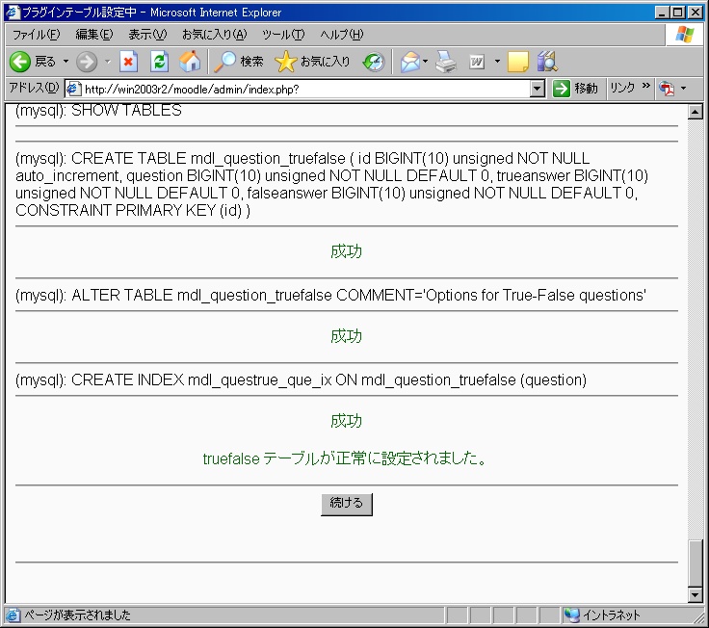The height and width of the screenshot is (628, 709).
Task: Click the green Back arrow button
Action: (20, 62)
